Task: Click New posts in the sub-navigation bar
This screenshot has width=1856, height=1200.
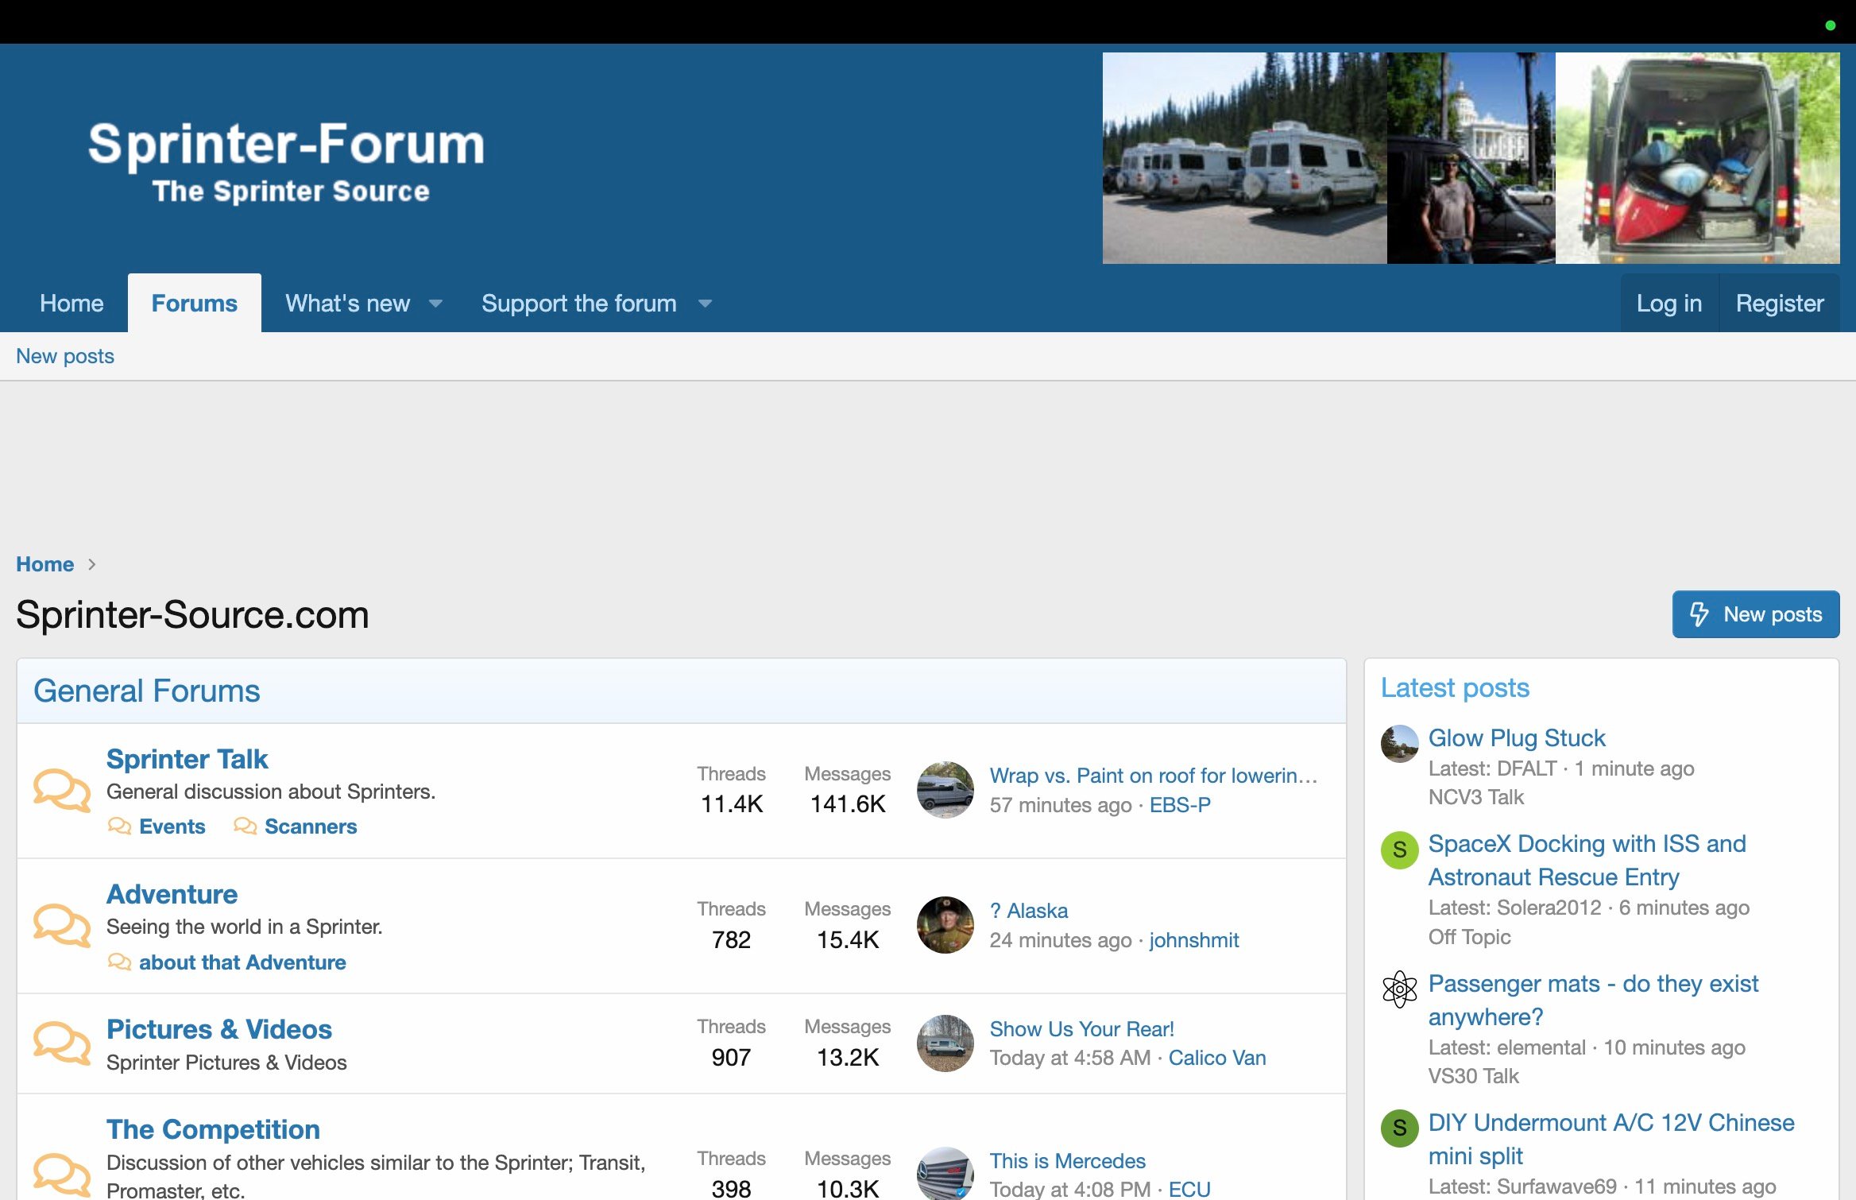Action: coord(65,356)
